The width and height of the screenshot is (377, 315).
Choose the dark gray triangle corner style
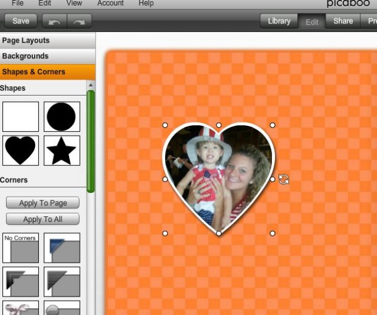62,282
